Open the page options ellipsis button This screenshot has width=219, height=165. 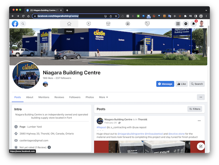[x=201, y=97]
